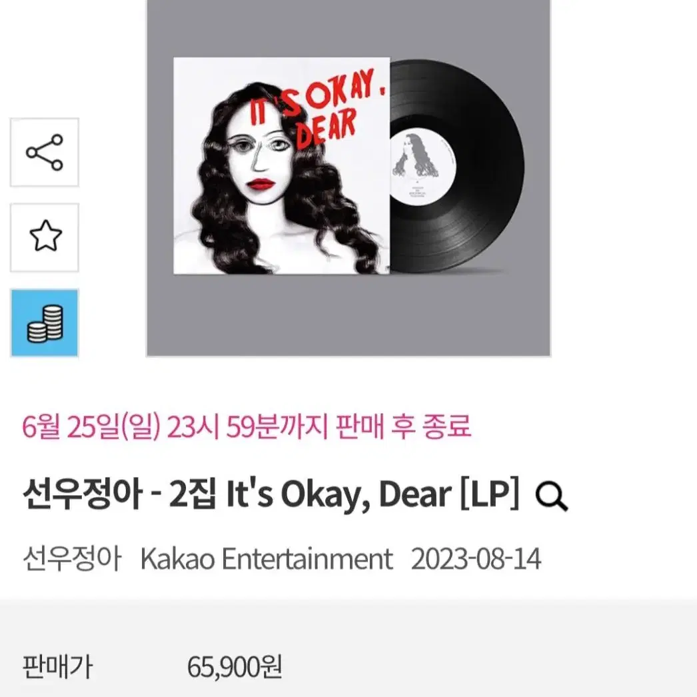Click release date 2023-08-14

click(476, 559)
